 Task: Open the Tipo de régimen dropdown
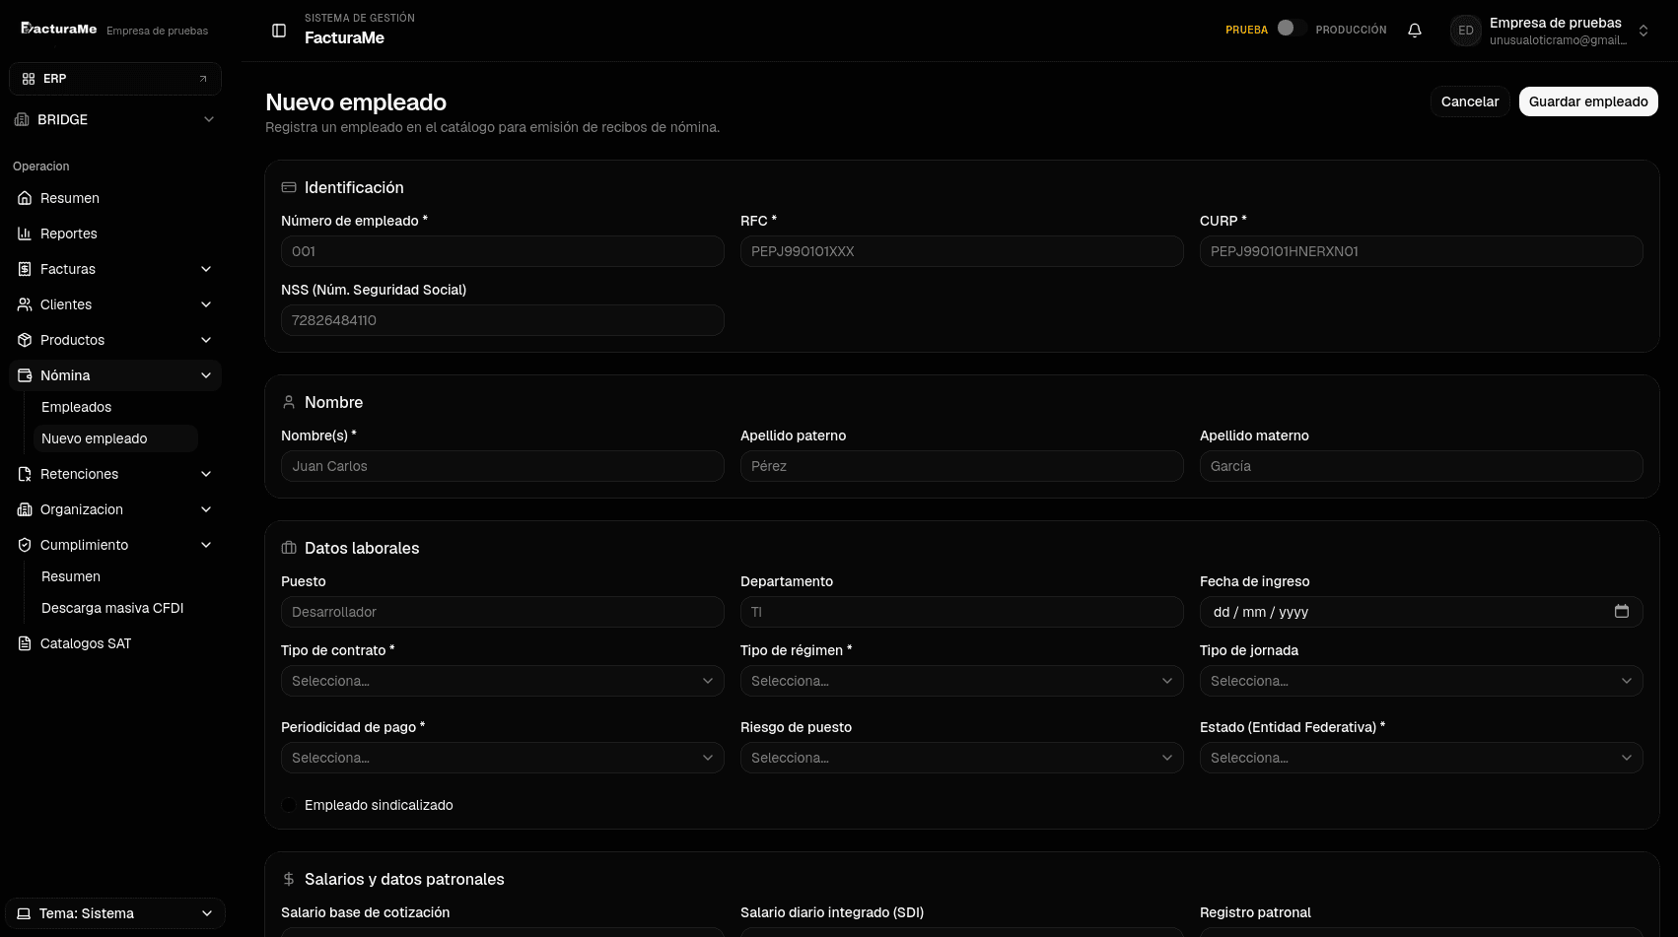pos(962,681)
